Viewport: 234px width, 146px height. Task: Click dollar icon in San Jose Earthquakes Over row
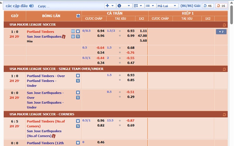(x=78, y=98)
